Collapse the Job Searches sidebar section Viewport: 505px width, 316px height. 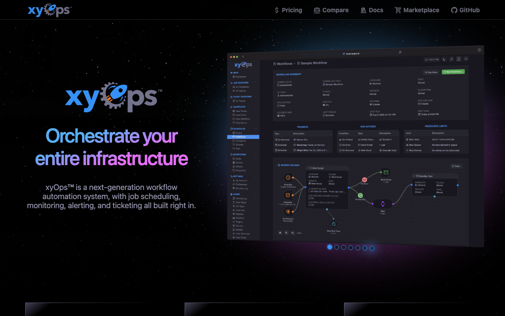tap(256, 83)
